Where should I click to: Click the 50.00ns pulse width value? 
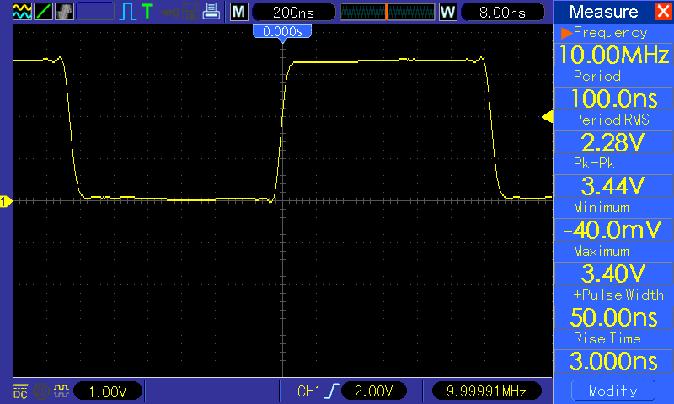coord(613,317)
